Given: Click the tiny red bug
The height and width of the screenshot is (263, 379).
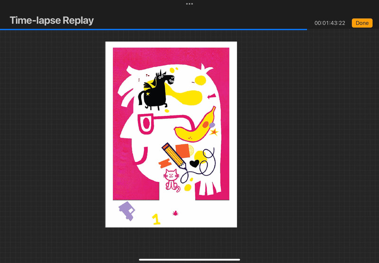Looking at the screenshot, I should tap(175, 213).
